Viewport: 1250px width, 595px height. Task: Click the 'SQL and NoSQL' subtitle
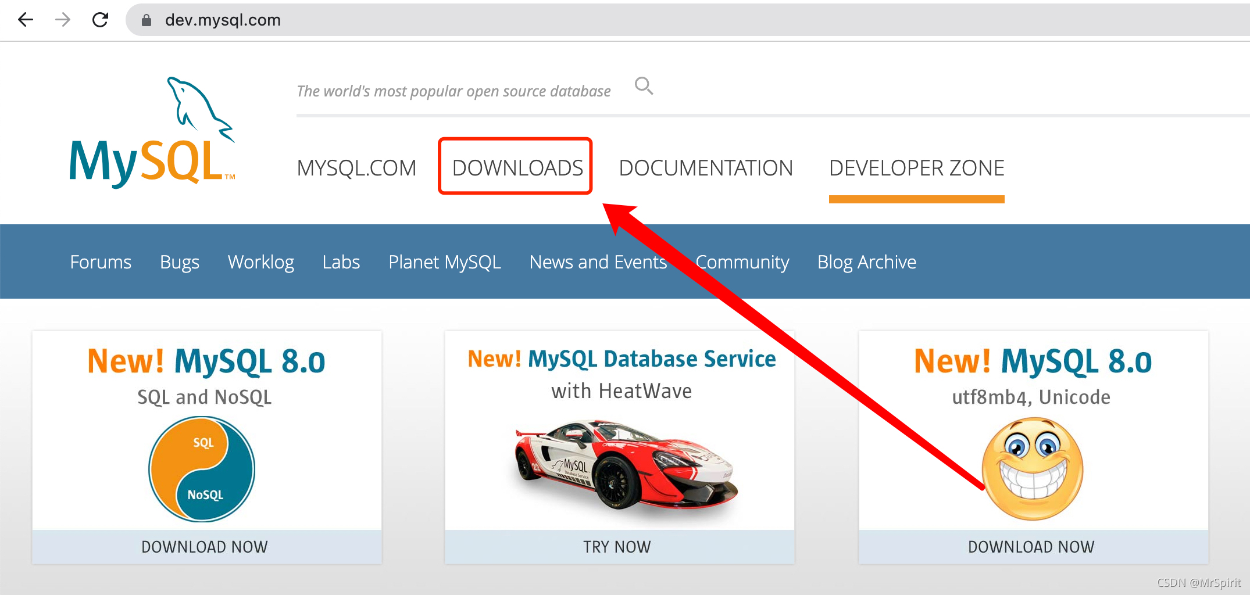click(x=205, y=397)
